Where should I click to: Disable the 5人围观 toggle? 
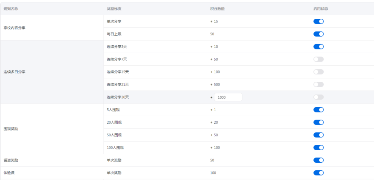tap(318, 110)
